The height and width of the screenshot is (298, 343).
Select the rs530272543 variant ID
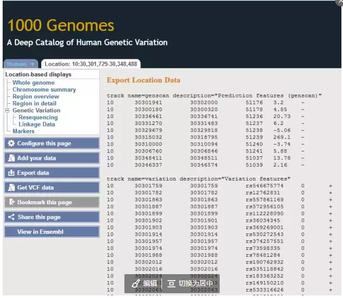point(265,234)
